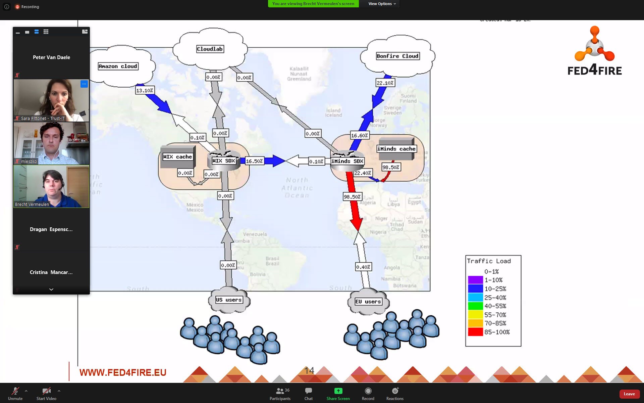Viewport: 644px width, 403px height.
Task: Click the green 40-55% legend swatch
Action: coord(475,306)
